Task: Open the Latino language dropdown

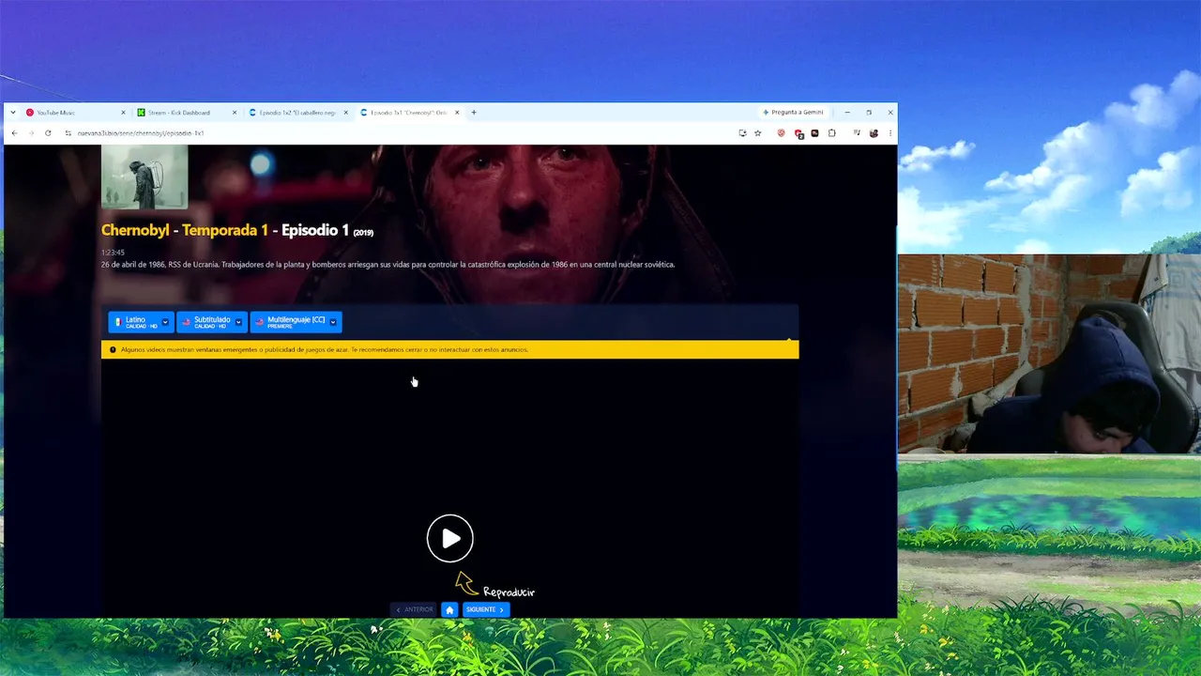Action: (141, 322)
